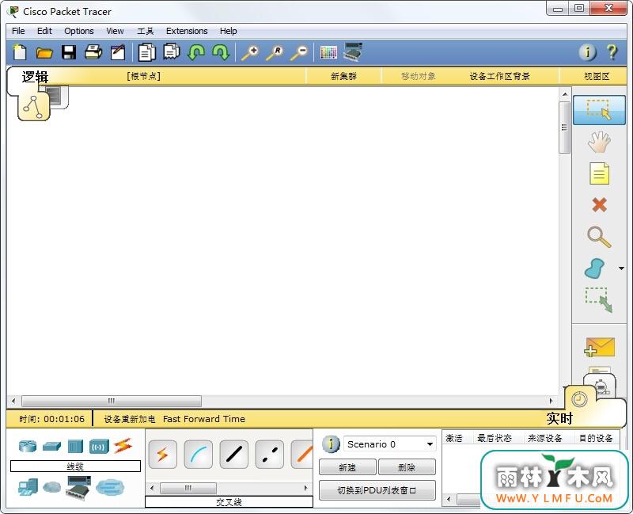633x514 pixels.
Task: Open the drawing palette icon
Action: click(328, 52)
